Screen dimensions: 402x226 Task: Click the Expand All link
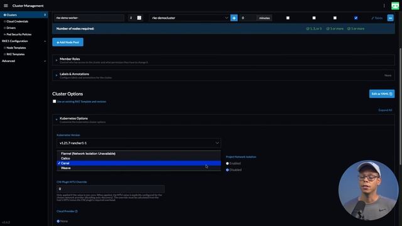click(385, 110)
